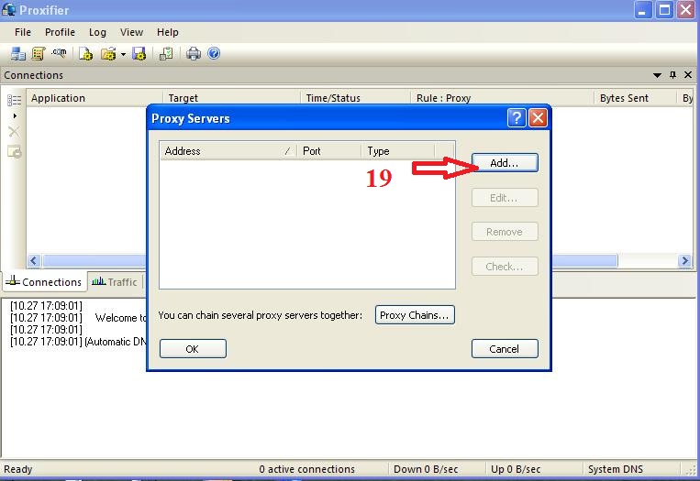The image size is (700, 481).
Task: Click the Time/Status column header
Action: (x=355, y=98)
